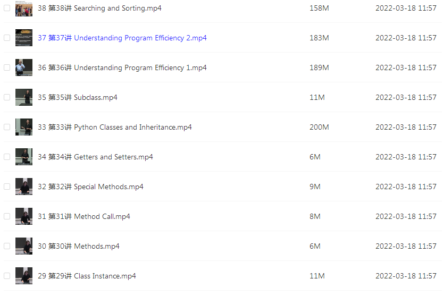
Task: Open the Subclass.mp4 video thumbnail
Action: click(x=24, y=97)
